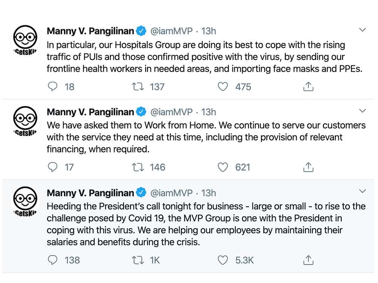The image size is (378, 283).
Task: Click the profile avatar on the top tweet
Action: coord(25,39)
